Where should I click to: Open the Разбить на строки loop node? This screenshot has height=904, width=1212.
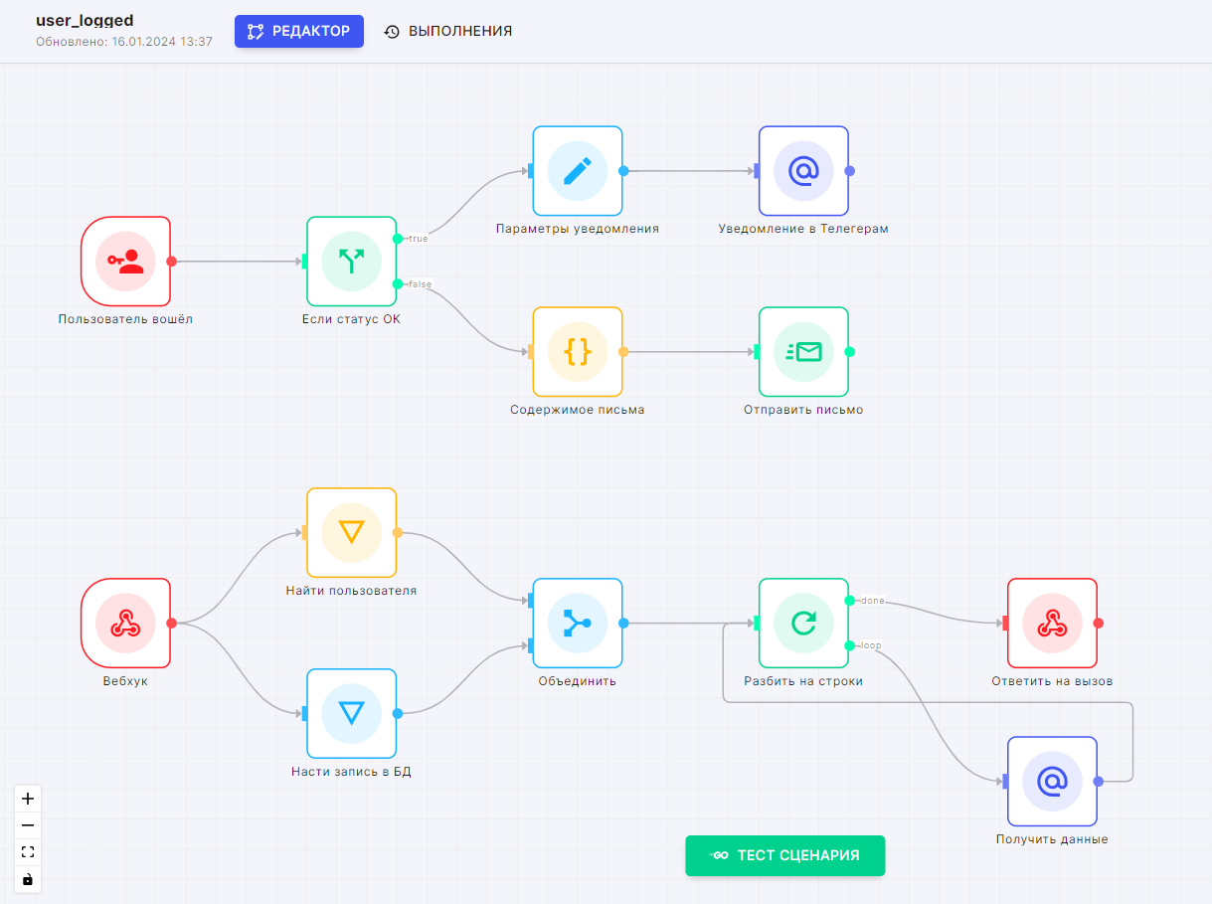pyautogui.click(x=803, y=624)
